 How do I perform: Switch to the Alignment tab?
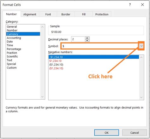(30, 14)
